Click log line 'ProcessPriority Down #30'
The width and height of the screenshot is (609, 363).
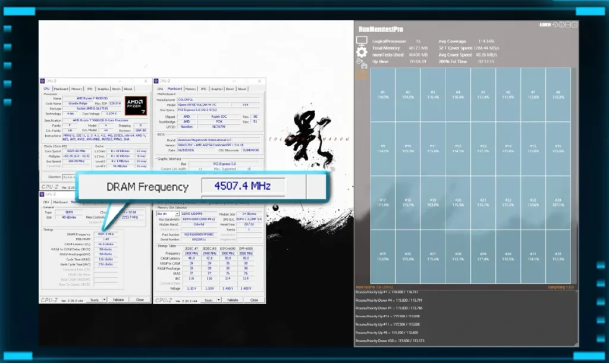(x=390, y=341)
